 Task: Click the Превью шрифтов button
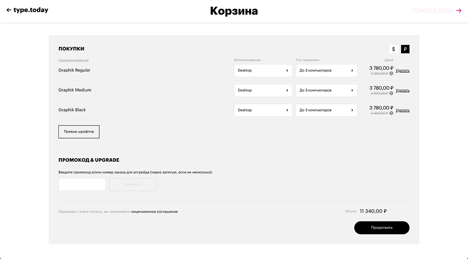click(x=79, y=132)
